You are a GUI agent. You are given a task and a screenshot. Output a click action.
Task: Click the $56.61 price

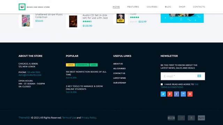tap(39, 21)
